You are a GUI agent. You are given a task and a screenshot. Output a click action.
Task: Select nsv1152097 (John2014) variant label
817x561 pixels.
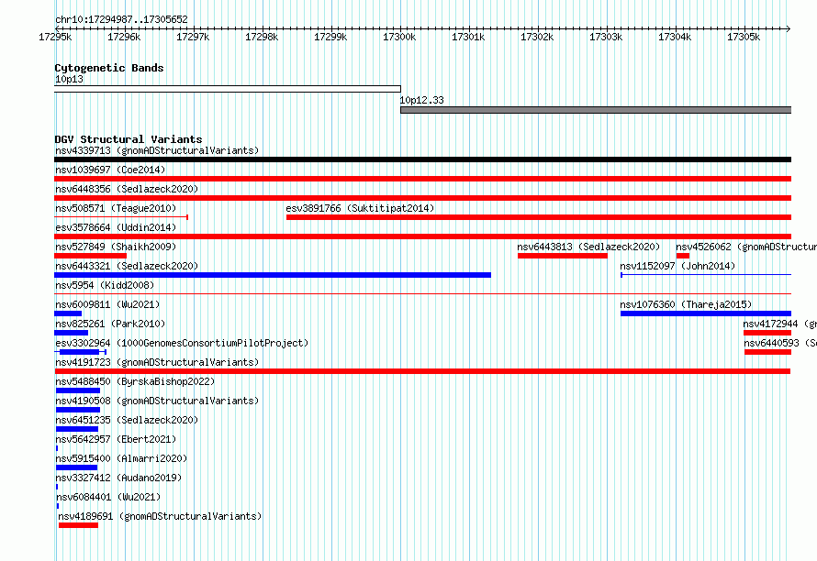click(x=677, y=266)
